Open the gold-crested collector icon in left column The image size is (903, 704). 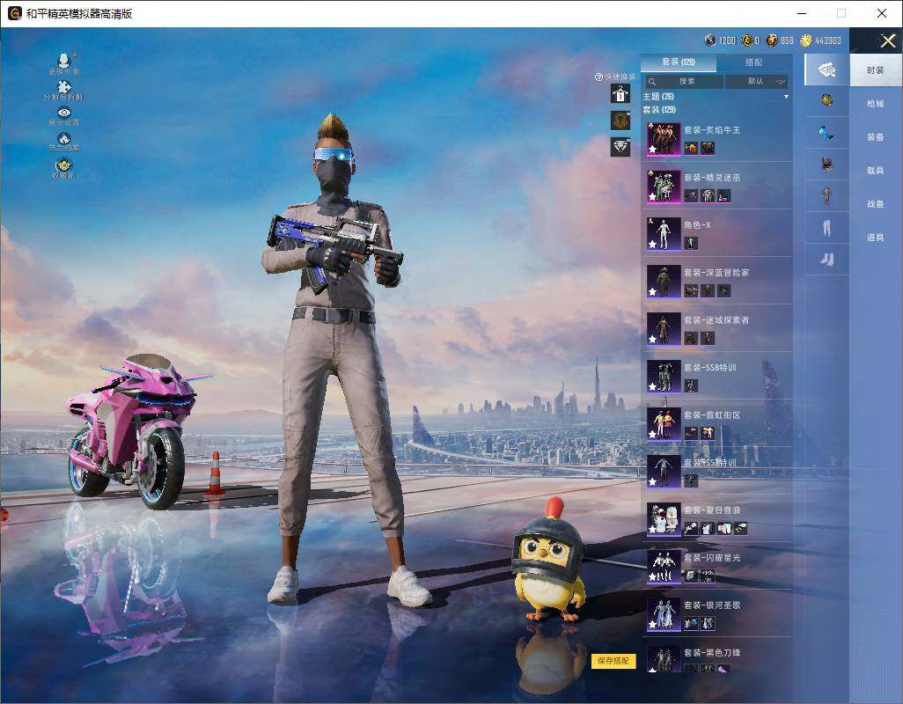64,165
